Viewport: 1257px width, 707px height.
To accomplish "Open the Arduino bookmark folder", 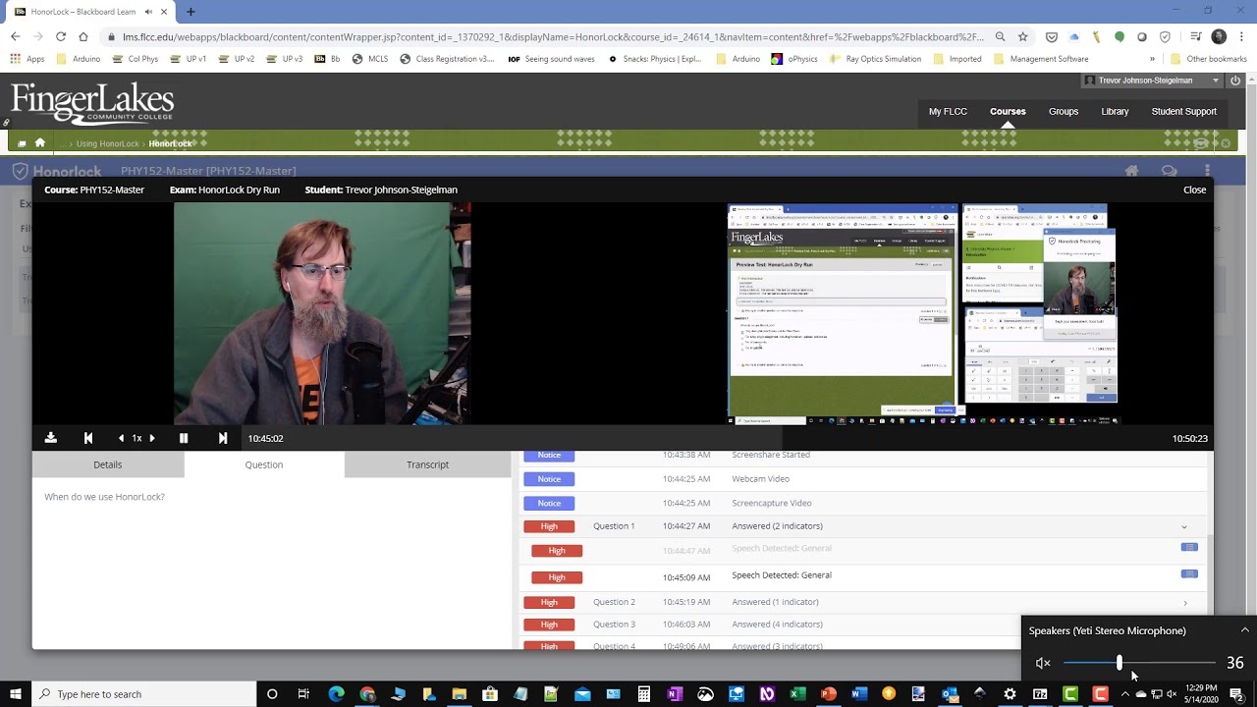I will [79, 59].
